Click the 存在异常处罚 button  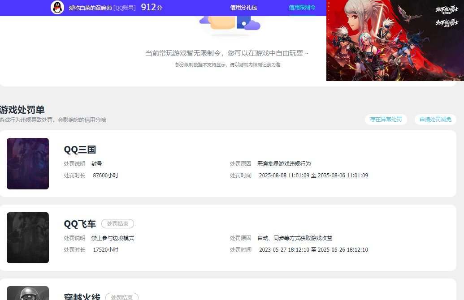click(x=386, y=120)
